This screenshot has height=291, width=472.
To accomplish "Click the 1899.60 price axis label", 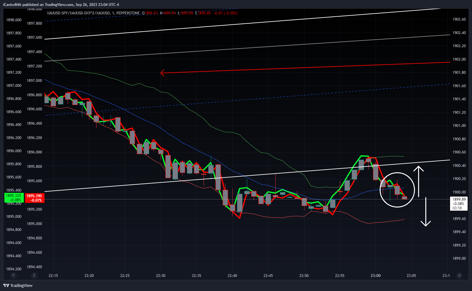I will point(459,219).
